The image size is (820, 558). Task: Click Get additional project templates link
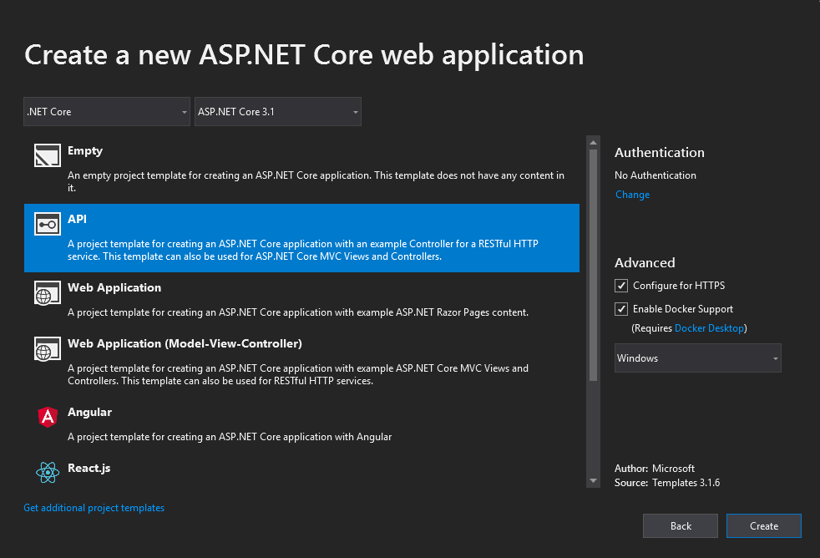pyautogui.click(x=94, y=508)
